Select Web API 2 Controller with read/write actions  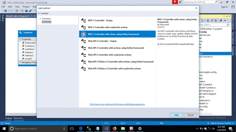[117, 55]
